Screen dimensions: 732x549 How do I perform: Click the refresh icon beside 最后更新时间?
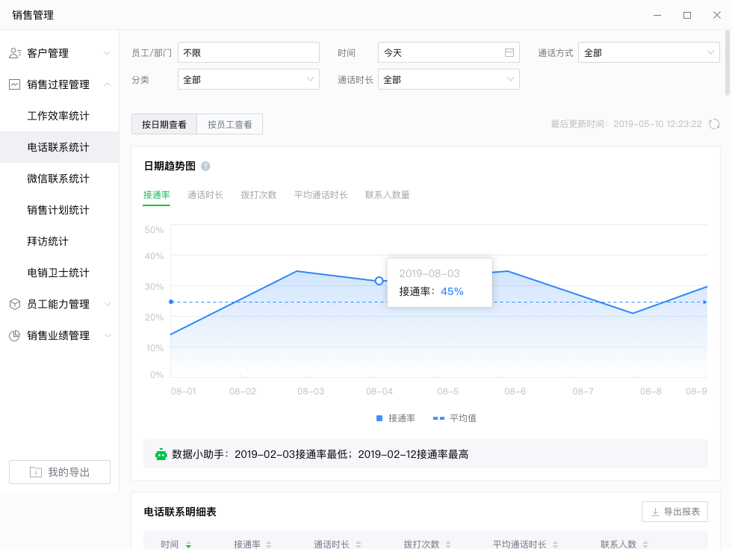(x=715, y=124)
